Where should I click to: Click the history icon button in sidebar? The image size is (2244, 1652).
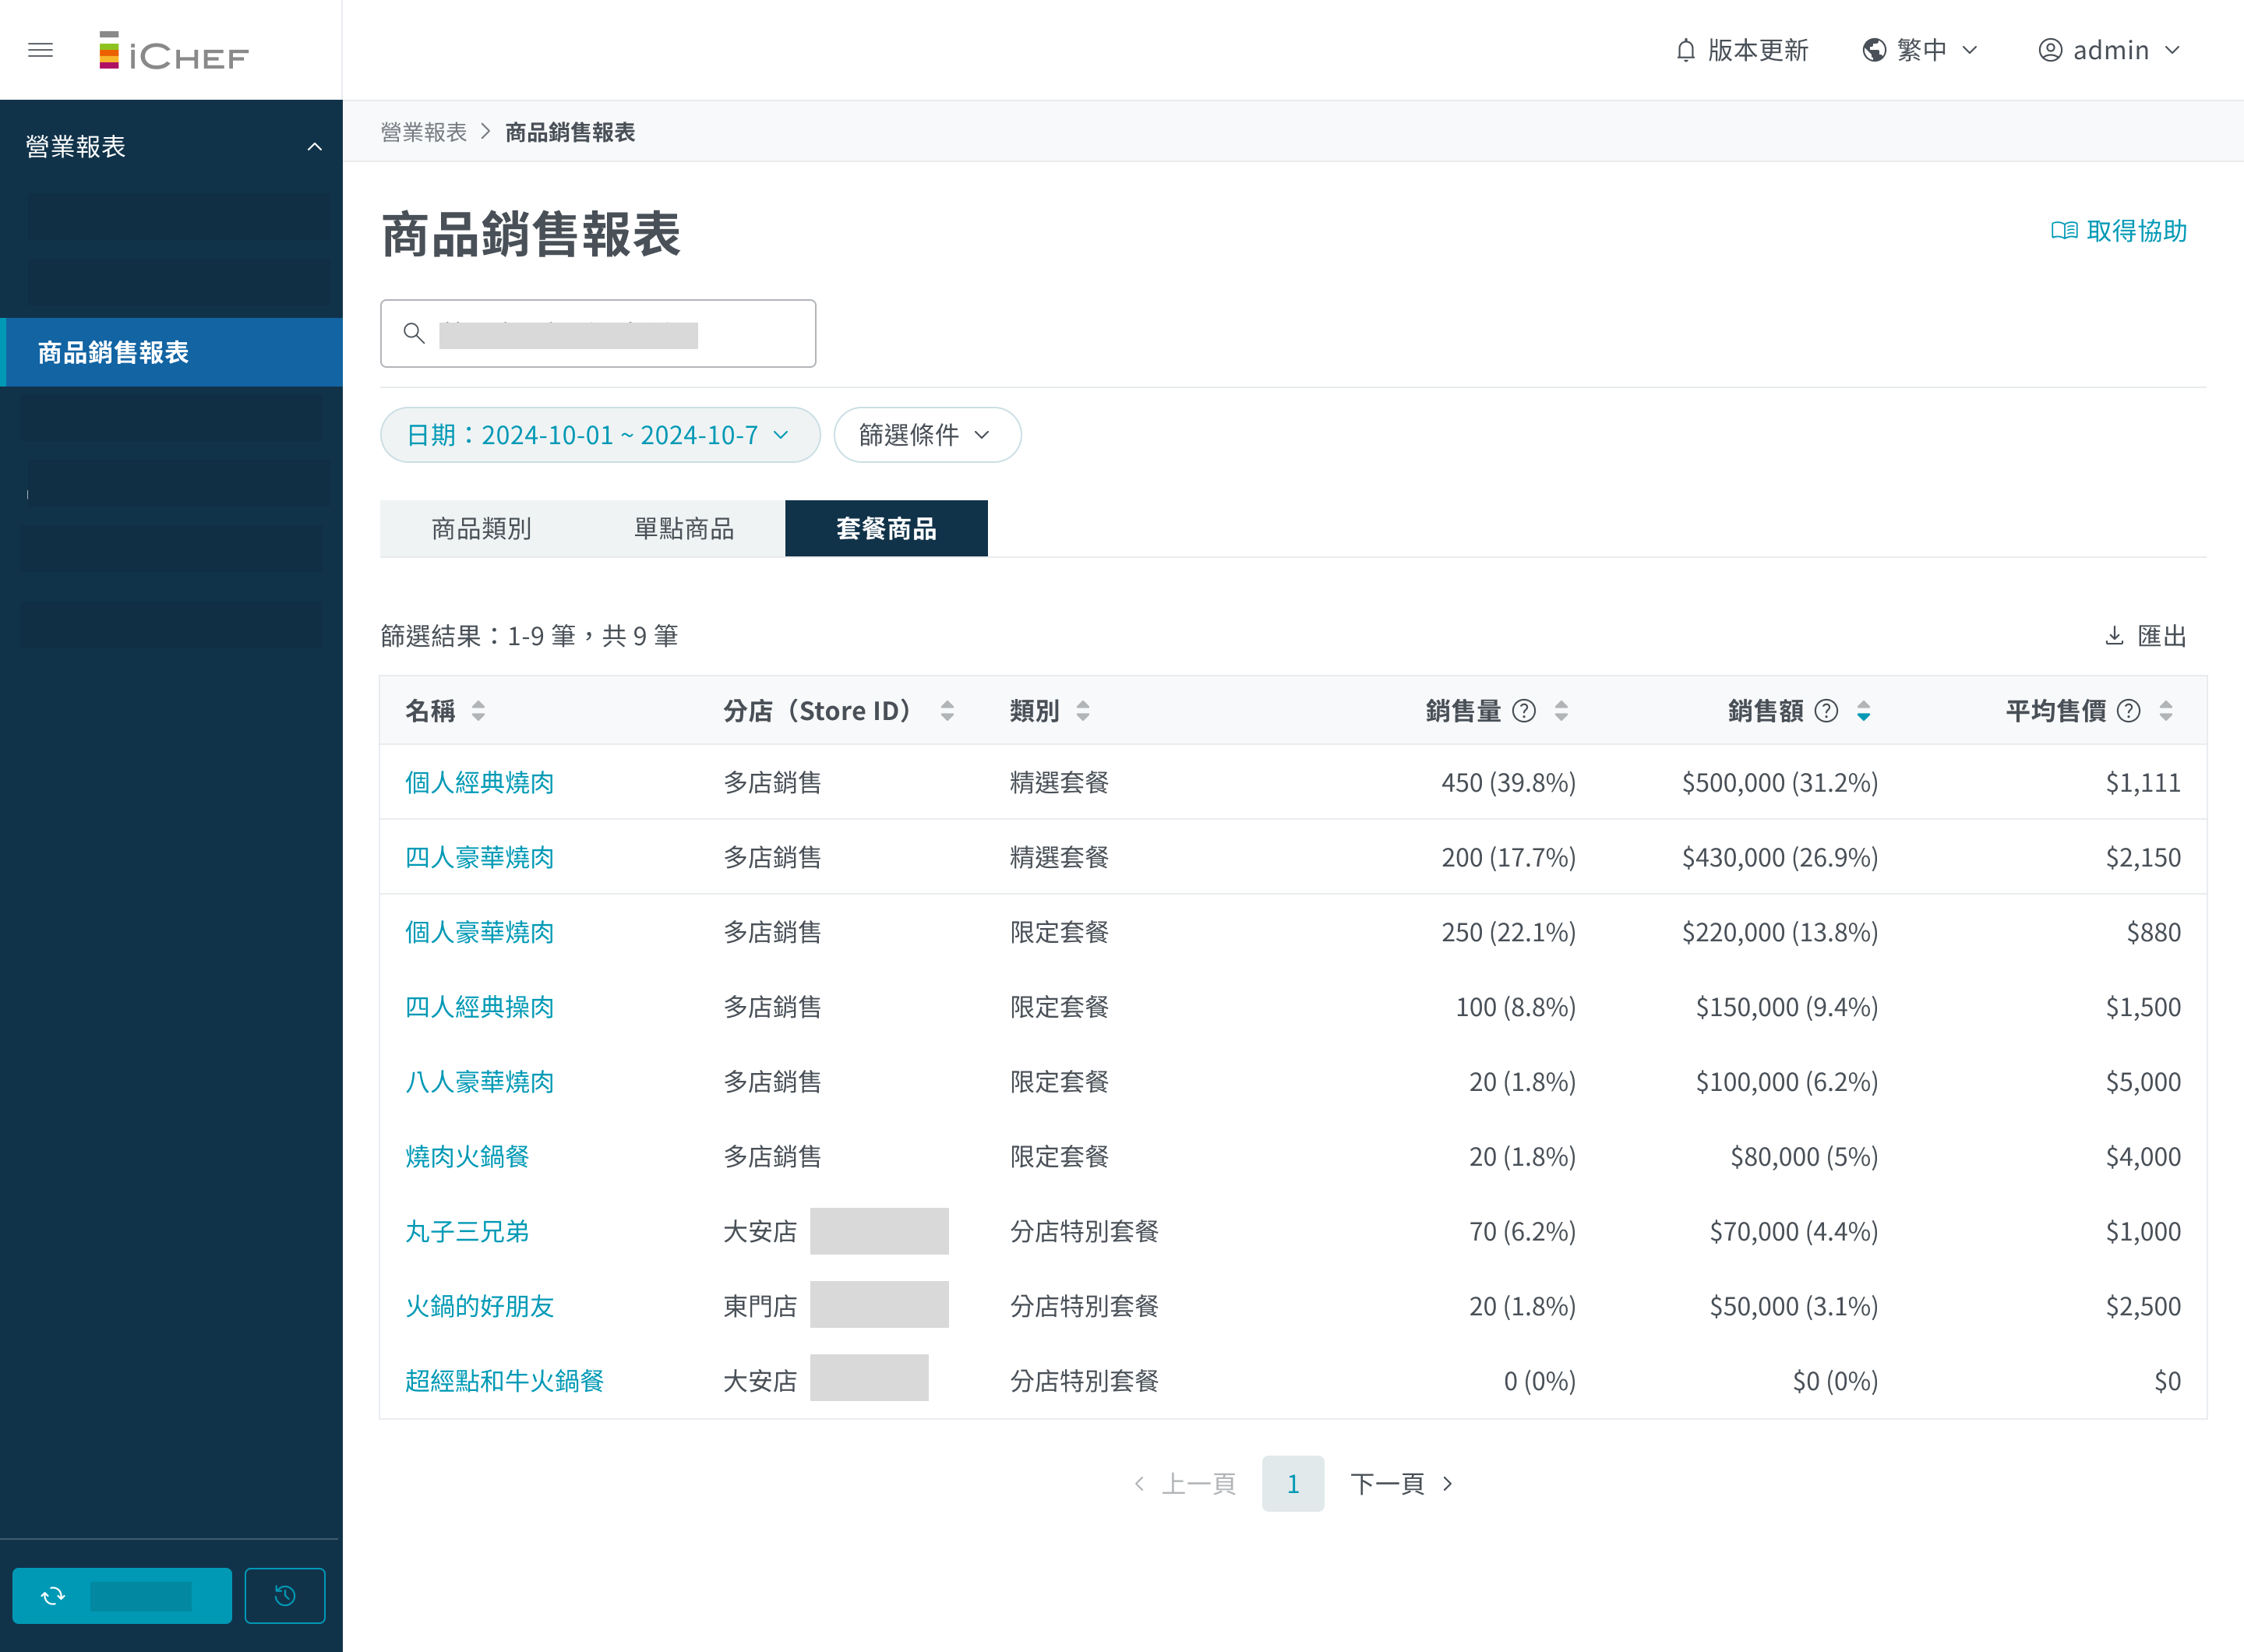[285, 1595]
